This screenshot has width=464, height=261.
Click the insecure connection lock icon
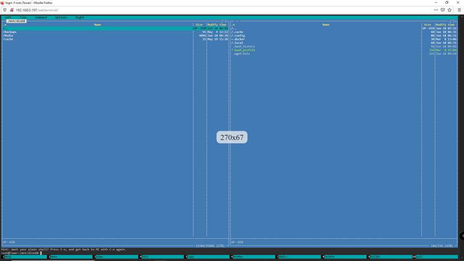point(12,10)
